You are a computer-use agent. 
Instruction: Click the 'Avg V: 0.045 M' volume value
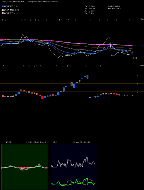pyautogui.click(x=114, y=6)
